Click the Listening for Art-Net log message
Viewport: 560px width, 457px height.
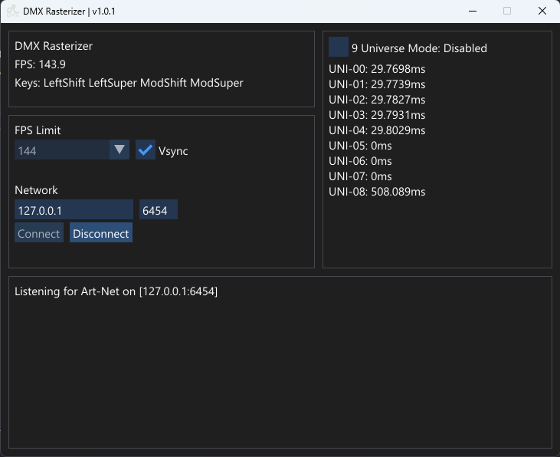tap(116, 292)
